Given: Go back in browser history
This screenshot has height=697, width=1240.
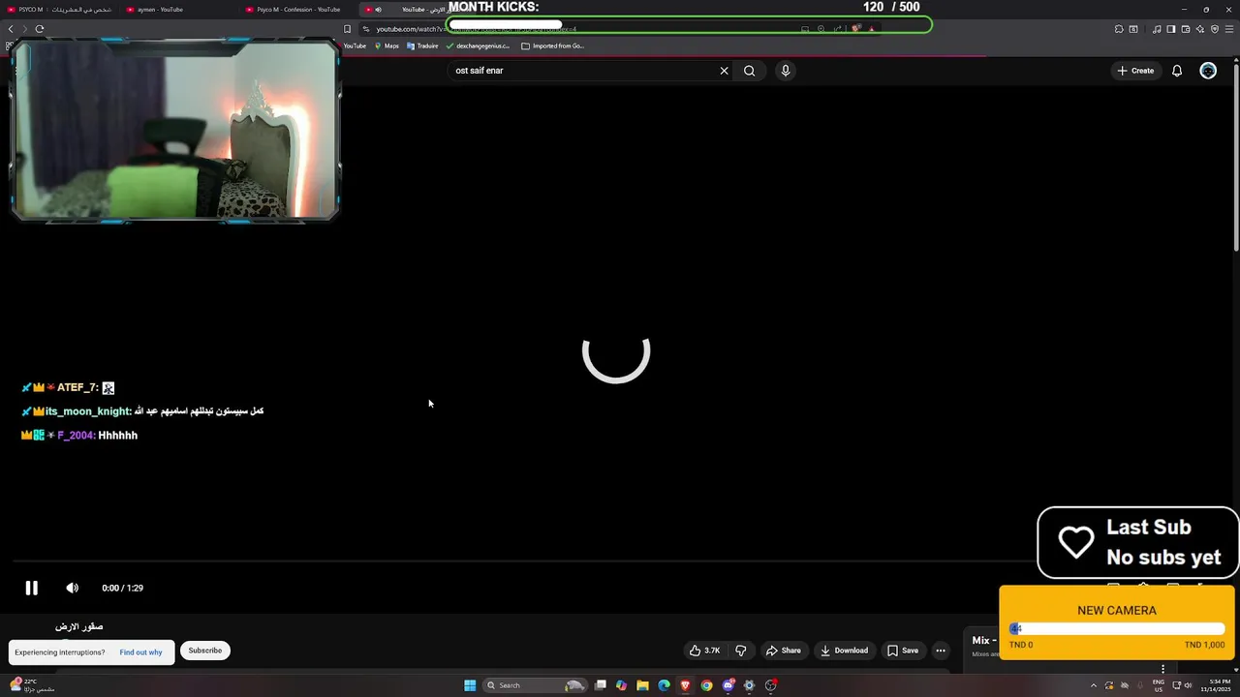Looking at the screenshot, I should pyautogui.click(x=11, y=29).
